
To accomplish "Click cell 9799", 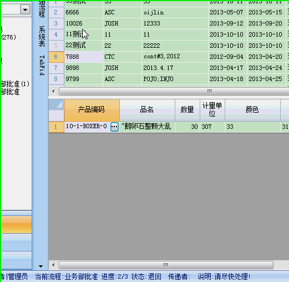I will click(83, 79).
